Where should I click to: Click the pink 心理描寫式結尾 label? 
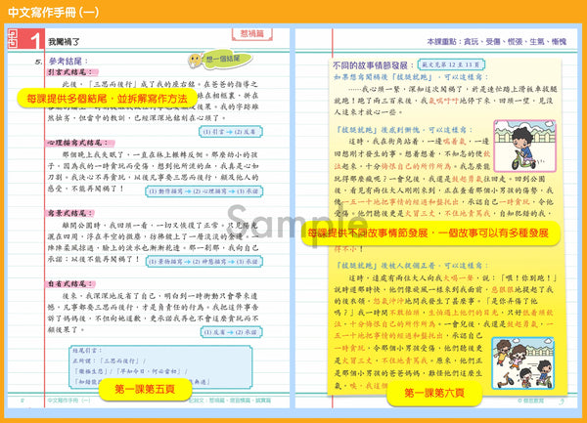point(80,143)
